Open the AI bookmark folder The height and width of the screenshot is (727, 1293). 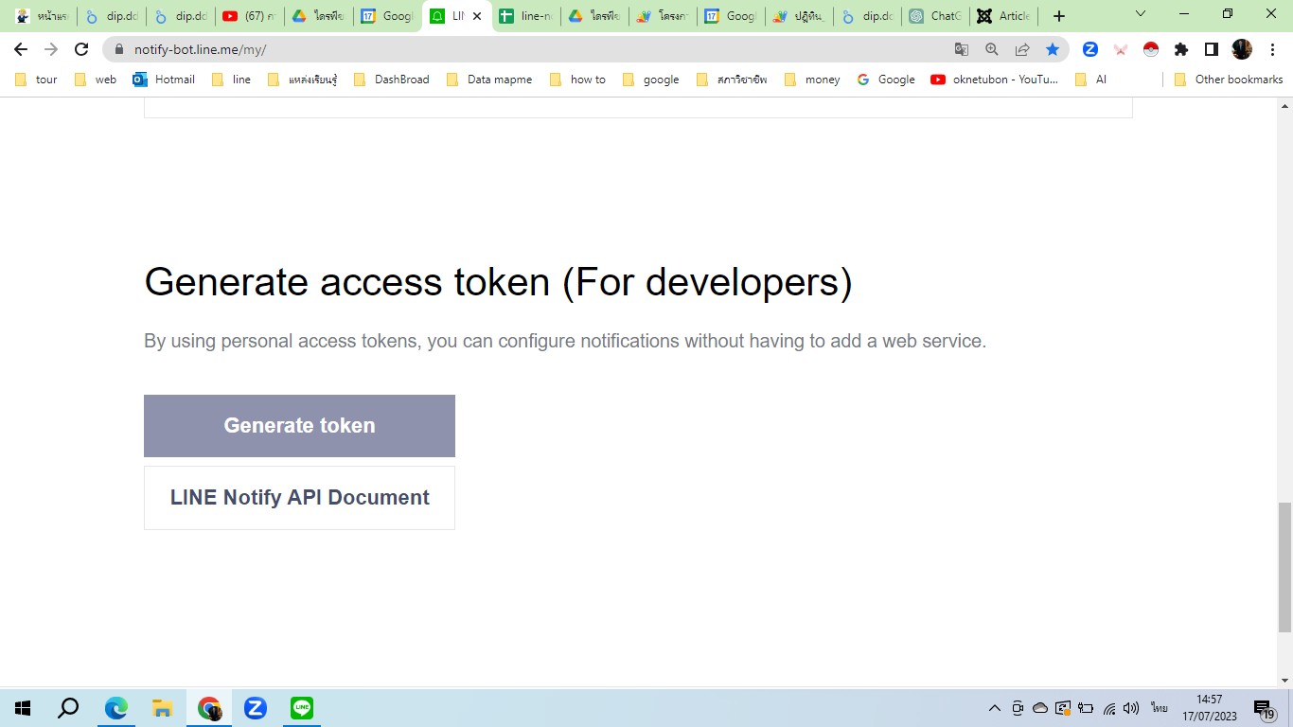coord(1090,80)
